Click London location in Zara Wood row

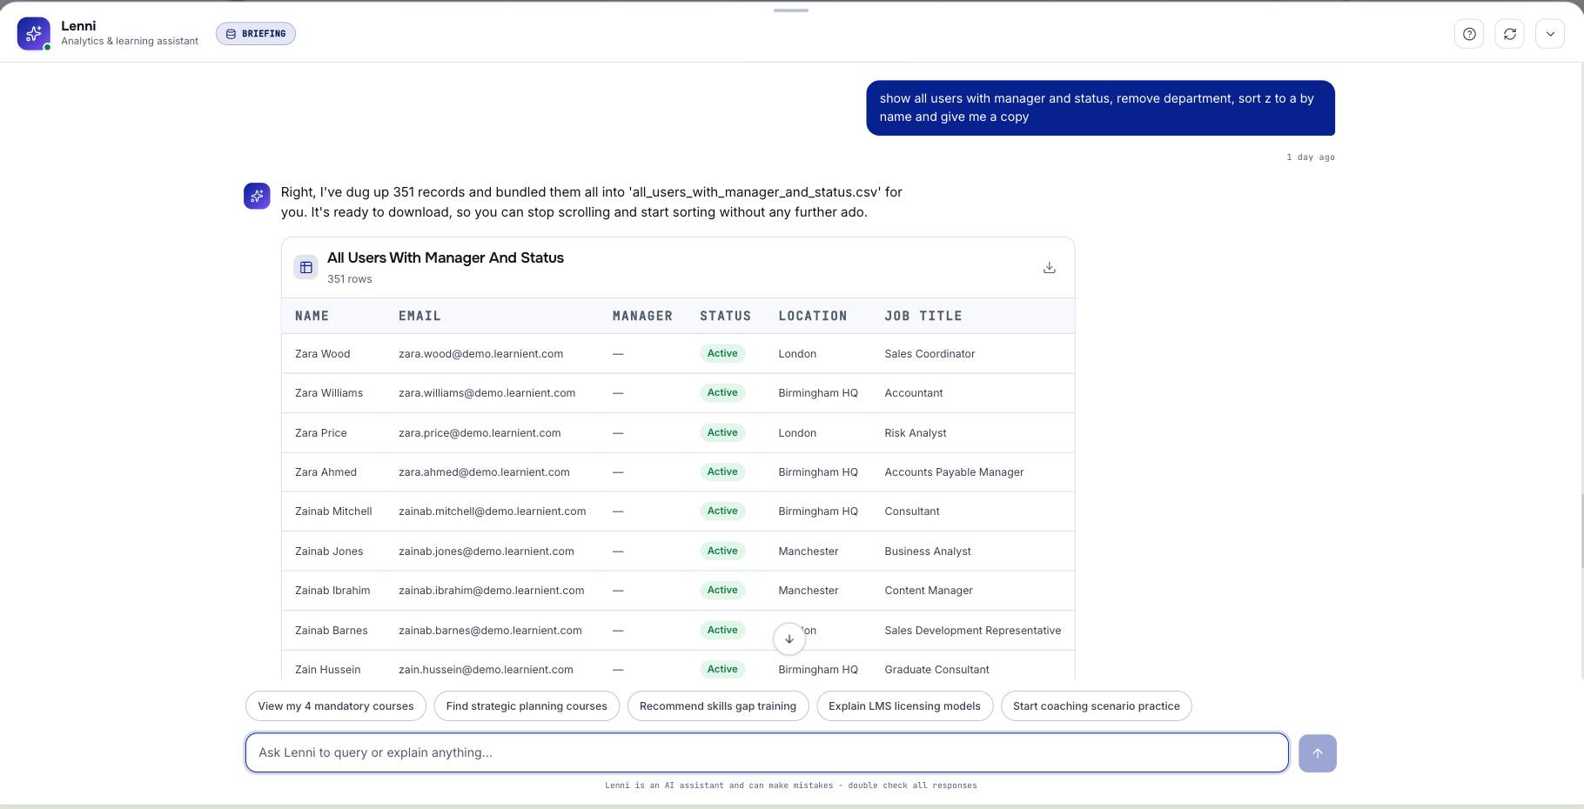click(x=797, y=354)
